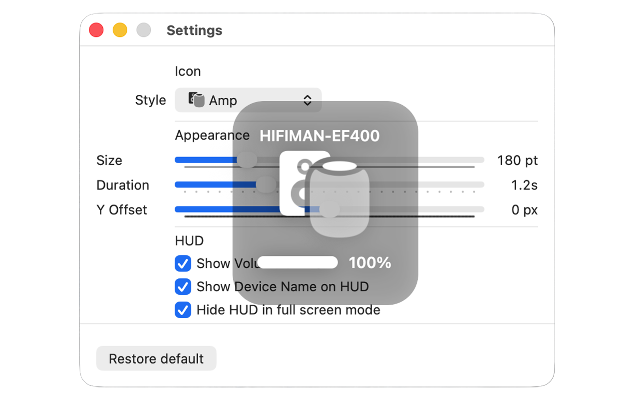
Task: Click the gray disabled zoom window button
Action: (x=144, y=30)
